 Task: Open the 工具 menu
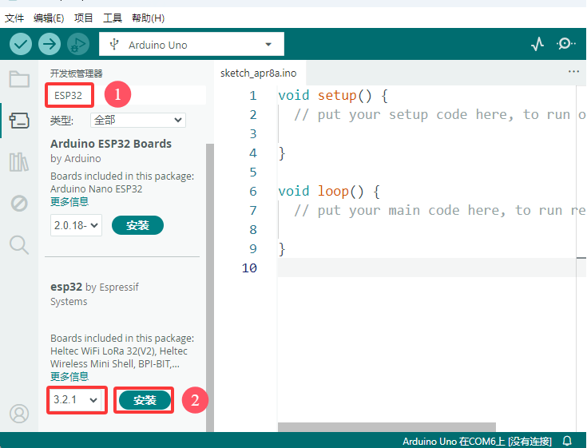113,18
